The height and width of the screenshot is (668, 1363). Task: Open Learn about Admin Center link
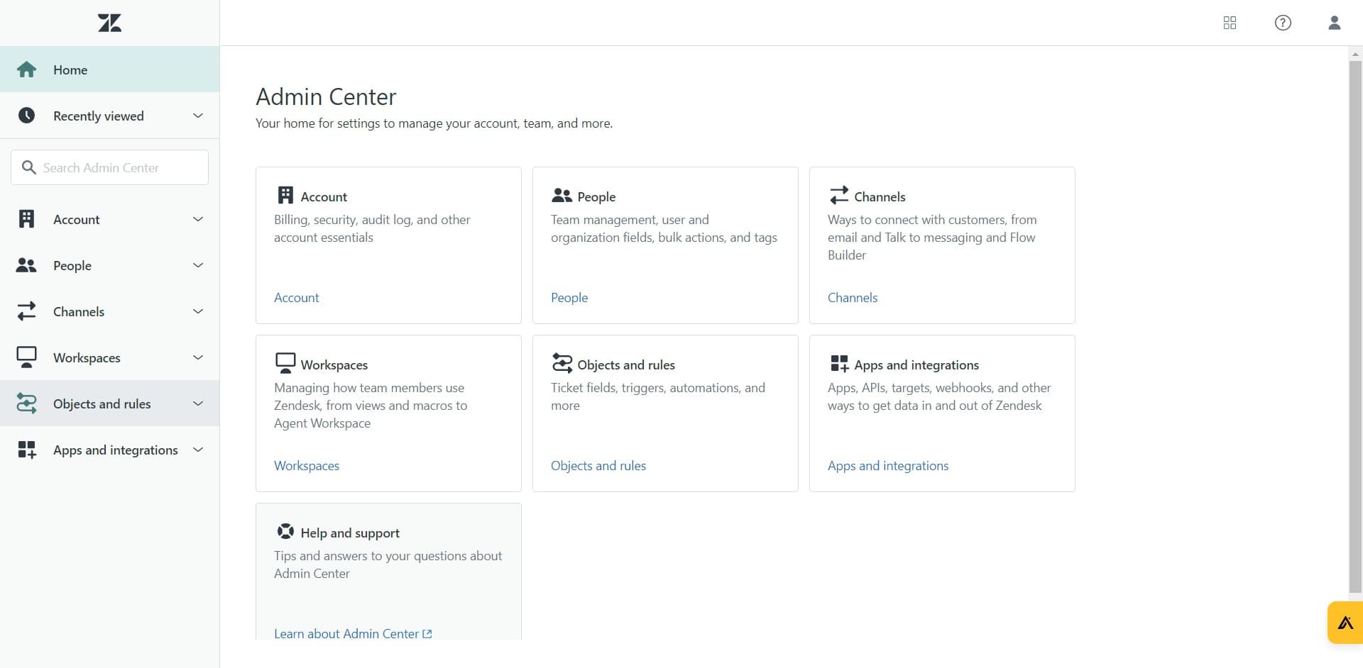coord(347,633)
